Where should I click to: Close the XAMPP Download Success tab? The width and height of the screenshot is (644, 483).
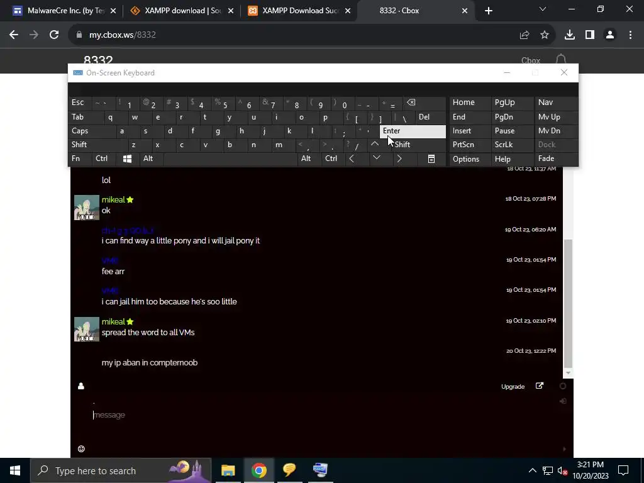pyautogui.click(x=348, y=11)
